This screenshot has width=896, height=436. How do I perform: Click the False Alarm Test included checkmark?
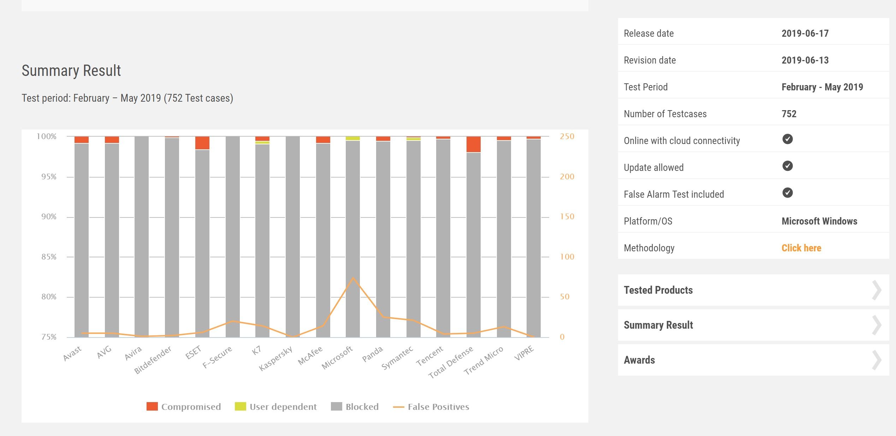pos(787,193)
